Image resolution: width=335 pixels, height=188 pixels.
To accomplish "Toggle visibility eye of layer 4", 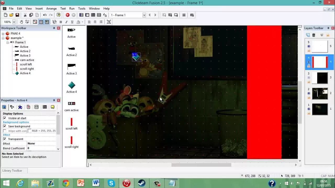I will pos(309,62).
